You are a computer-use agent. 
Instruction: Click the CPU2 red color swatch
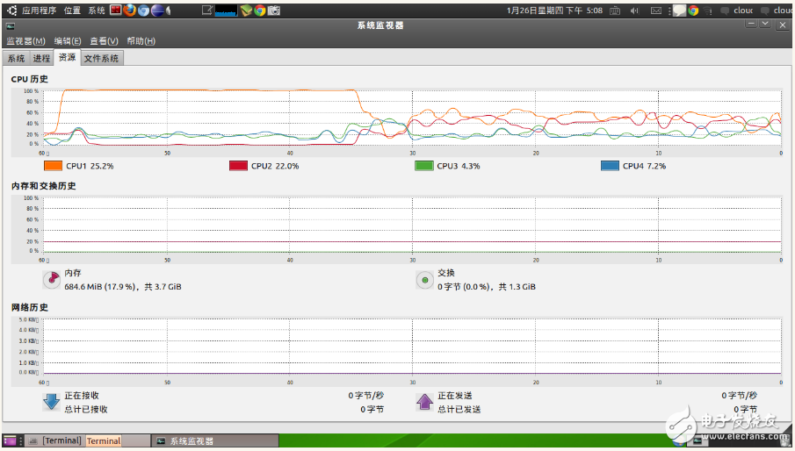pos(238,166)
